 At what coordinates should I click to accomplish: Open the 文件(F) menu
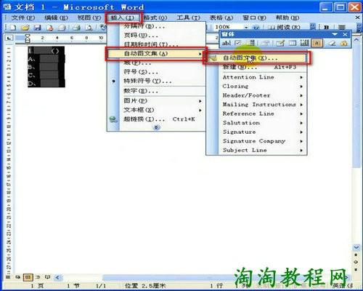23,17
